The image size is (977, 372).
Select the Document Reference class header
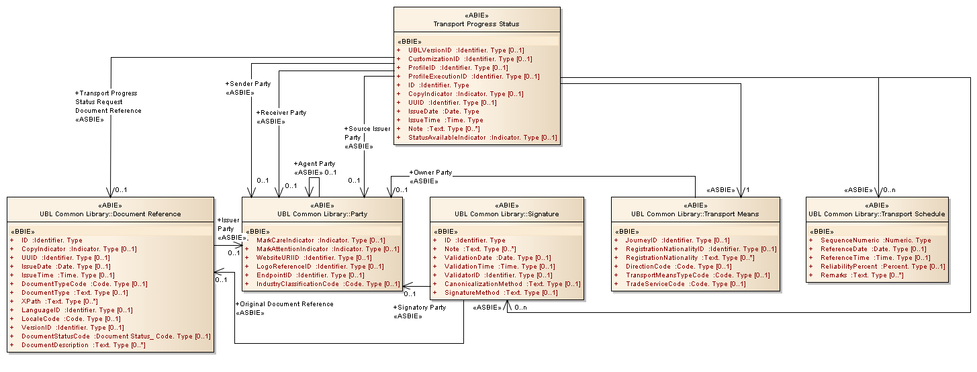[110, 214]
